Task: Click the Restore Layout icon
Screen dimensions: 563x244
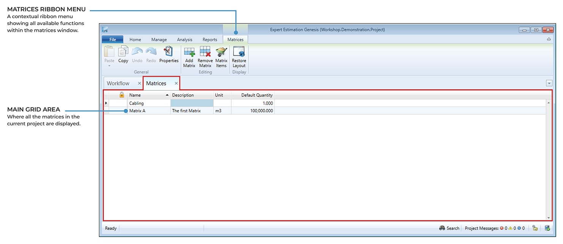Action: (239, 52)
